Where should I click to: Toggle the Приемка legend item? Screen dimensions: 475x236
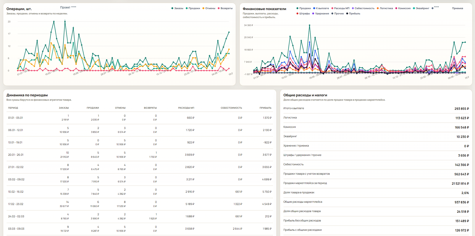457,8
